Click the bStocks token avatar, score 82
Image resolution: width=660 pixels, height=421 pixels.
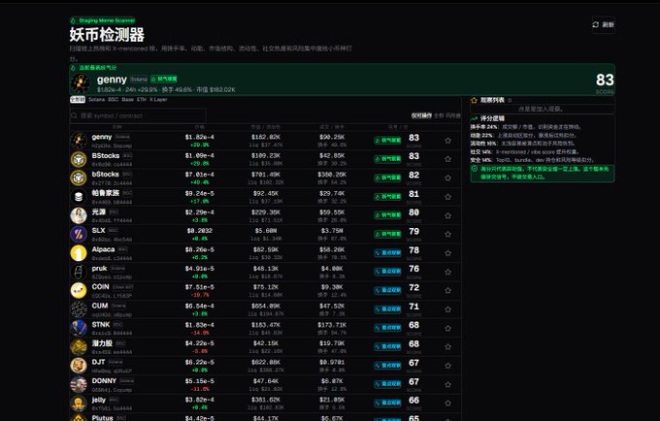pos(79,178)
